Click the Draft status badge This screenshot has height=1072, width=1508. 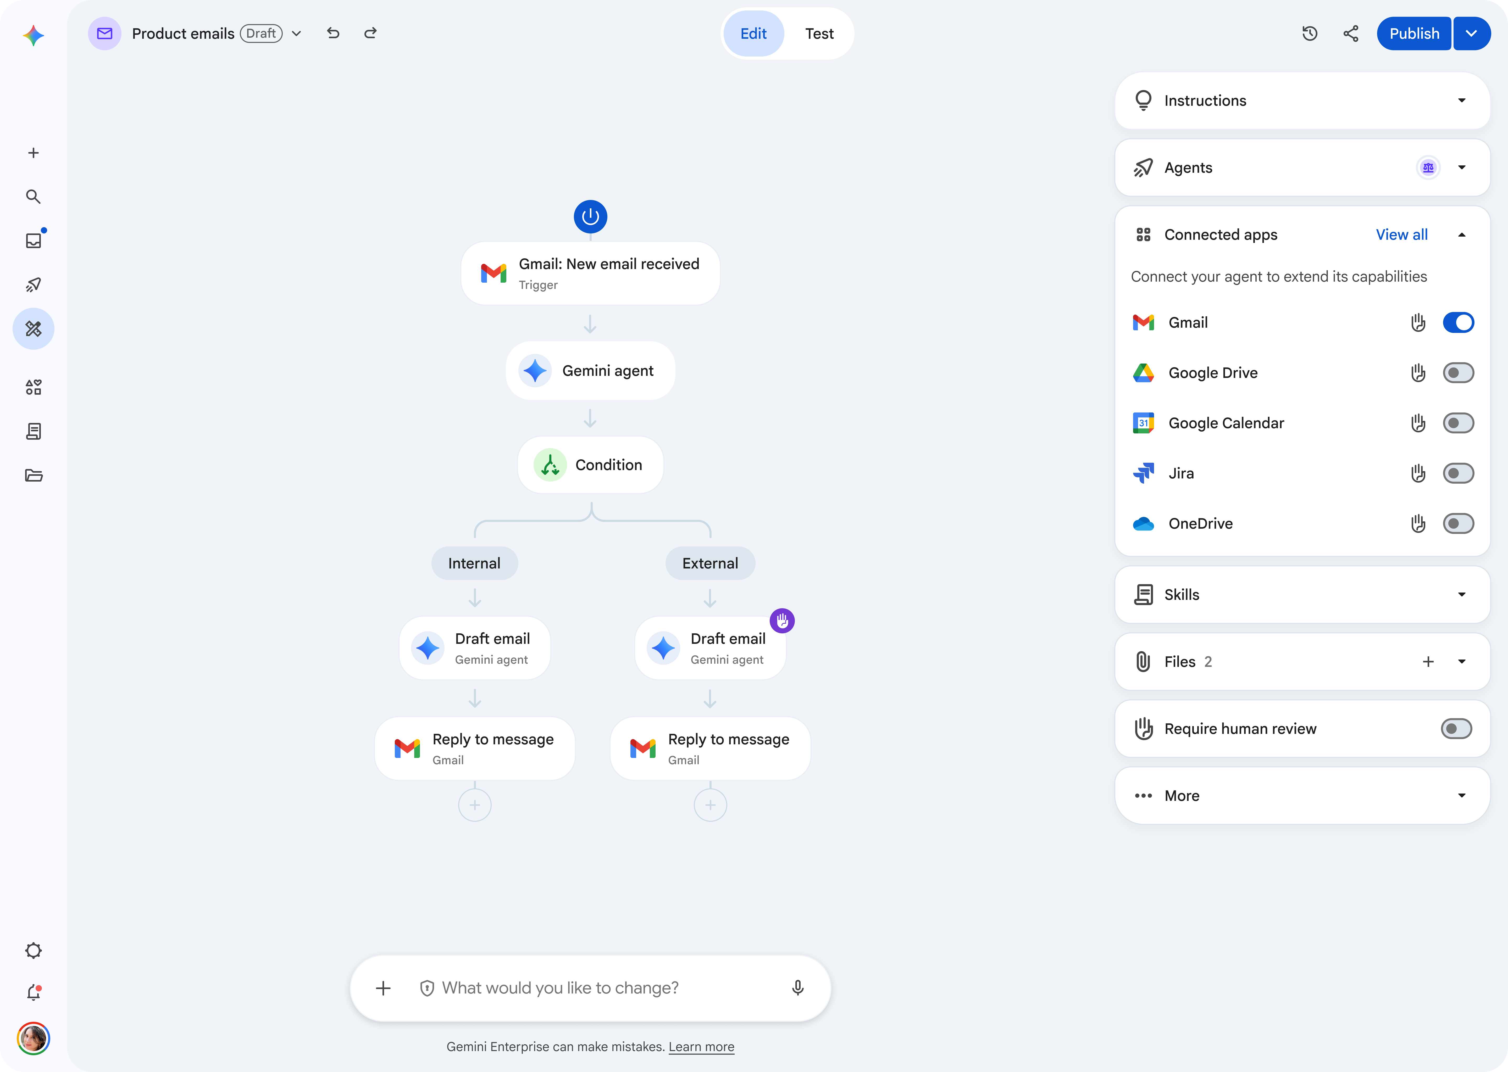(x=262, y=34)
